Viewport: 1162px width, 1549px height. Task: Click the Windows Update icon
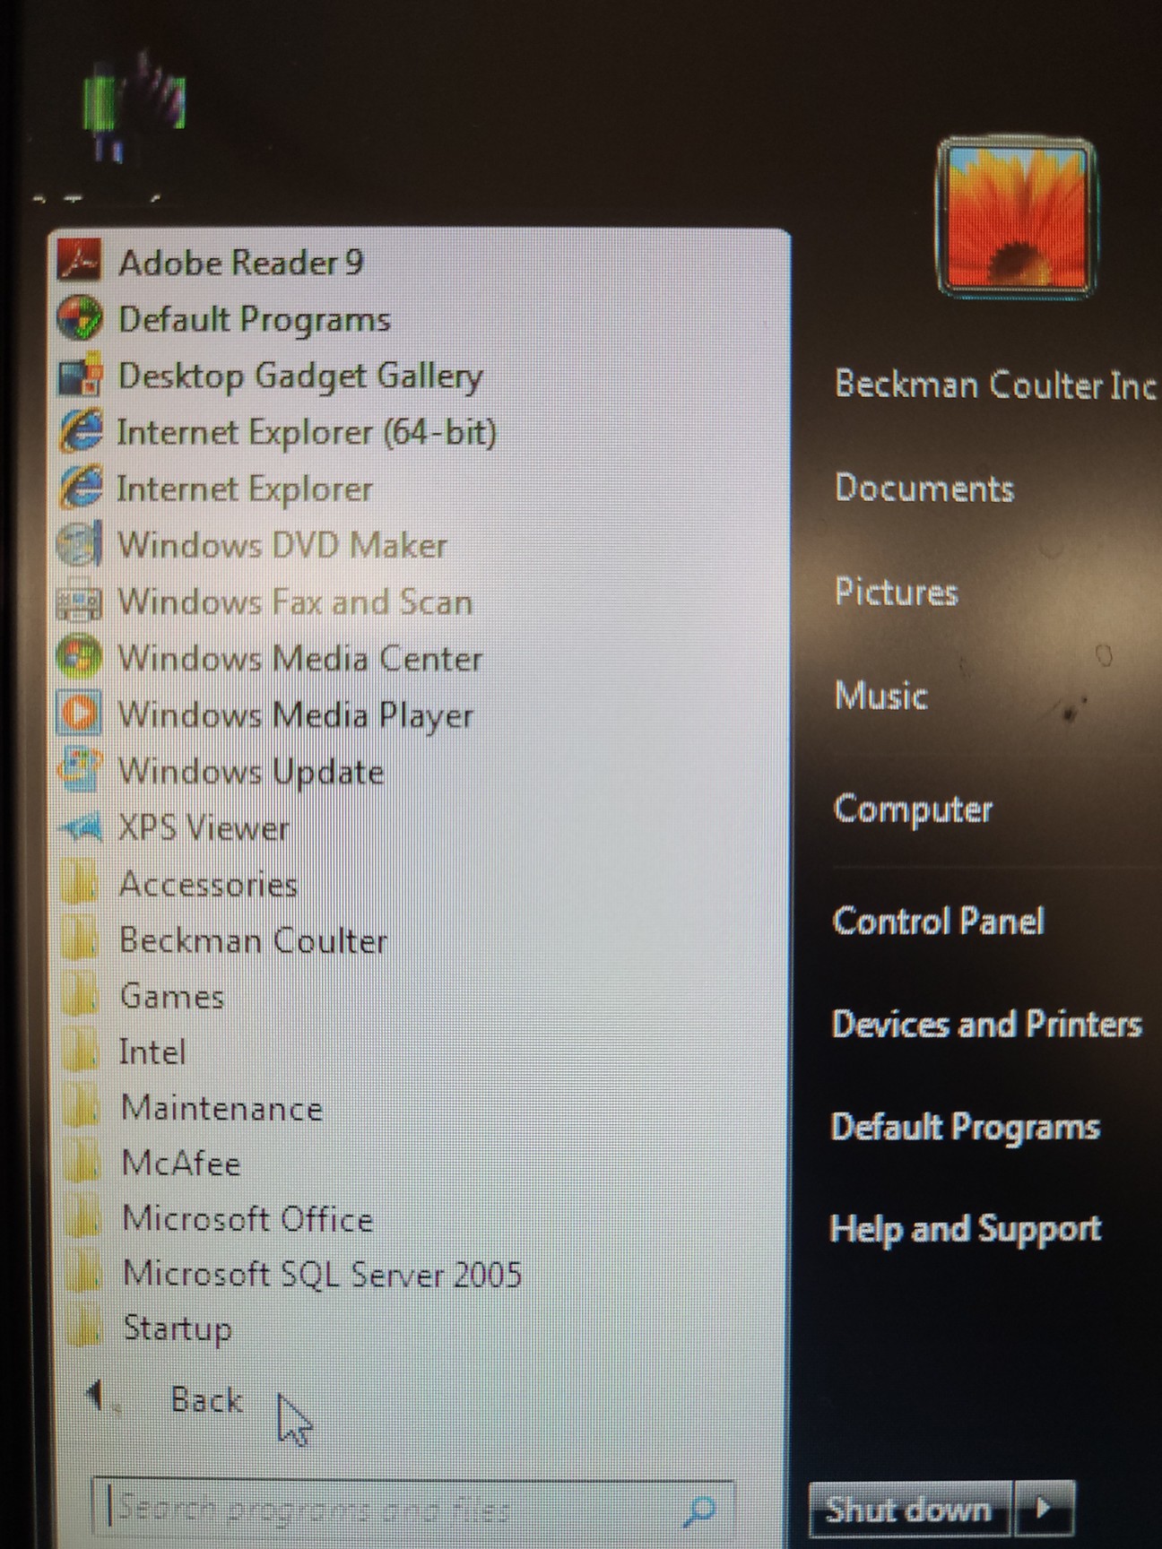point(79,771)
